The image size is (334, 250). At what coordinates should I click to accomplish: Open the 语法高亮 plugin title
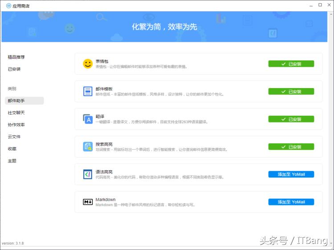[104, 172]
